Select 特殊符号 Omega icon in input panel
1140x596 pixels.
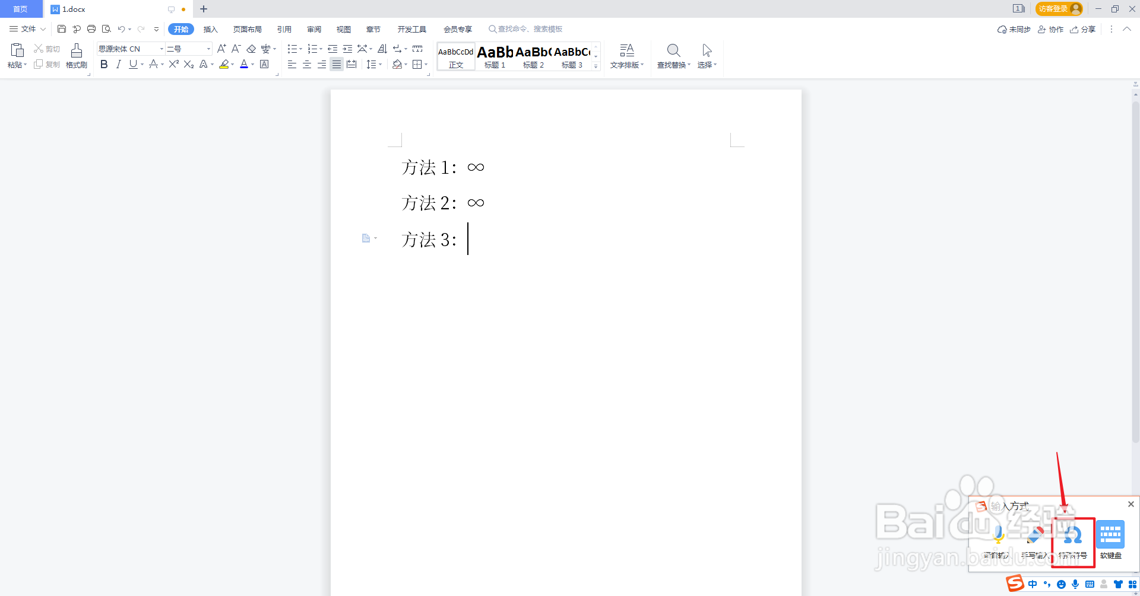1073,541
